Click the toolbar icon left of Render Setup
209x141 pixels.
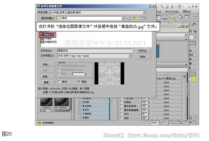165,17
